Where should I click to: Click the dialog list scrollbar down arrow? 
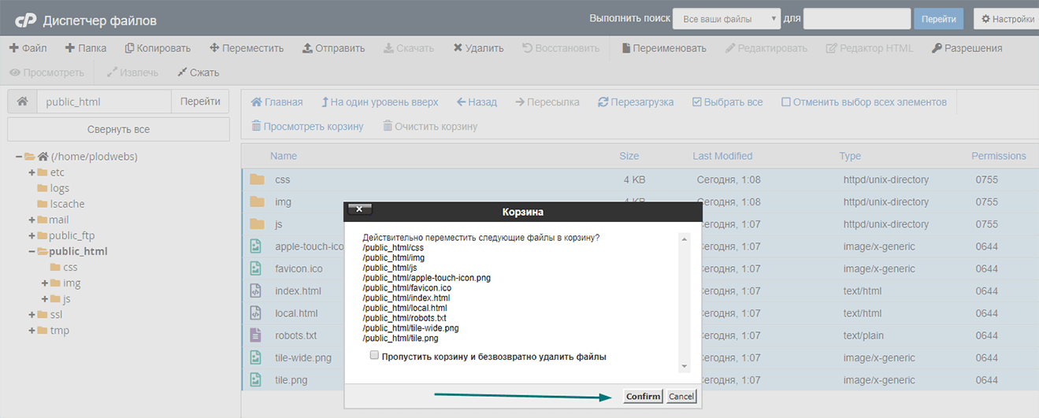tap(684, 367)
